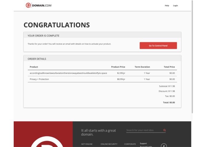
Task: Click the Total: $0.00 line
Action: (169, 102)
